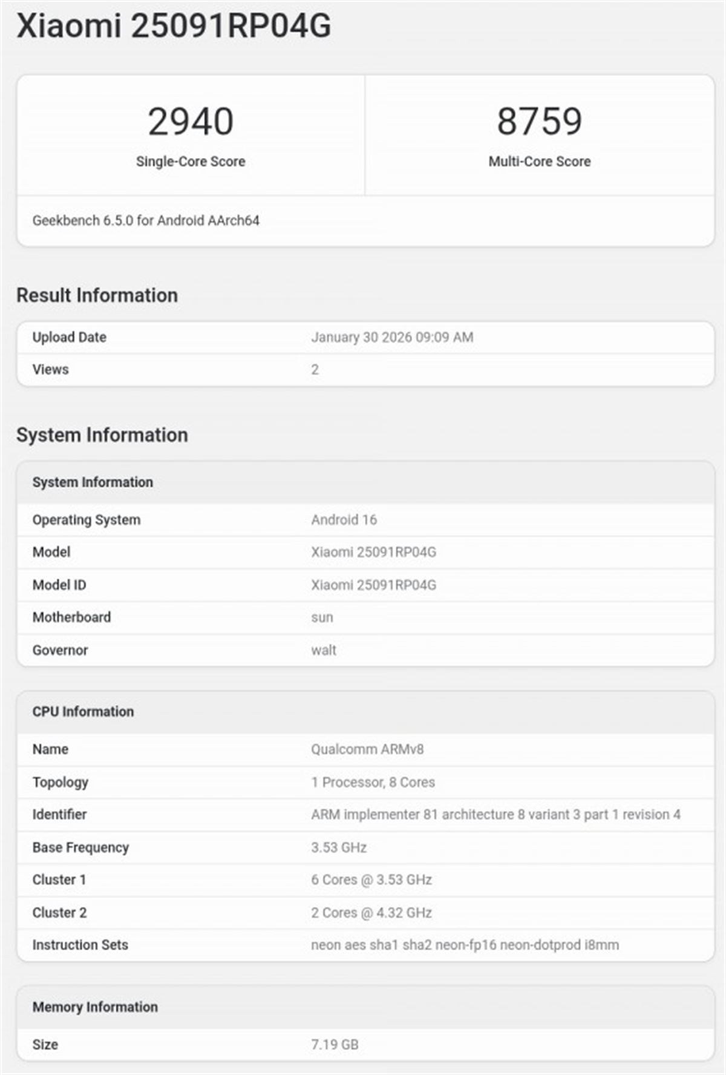Click the 1 Processor, 8 Cores topology value

pos(373,782)
